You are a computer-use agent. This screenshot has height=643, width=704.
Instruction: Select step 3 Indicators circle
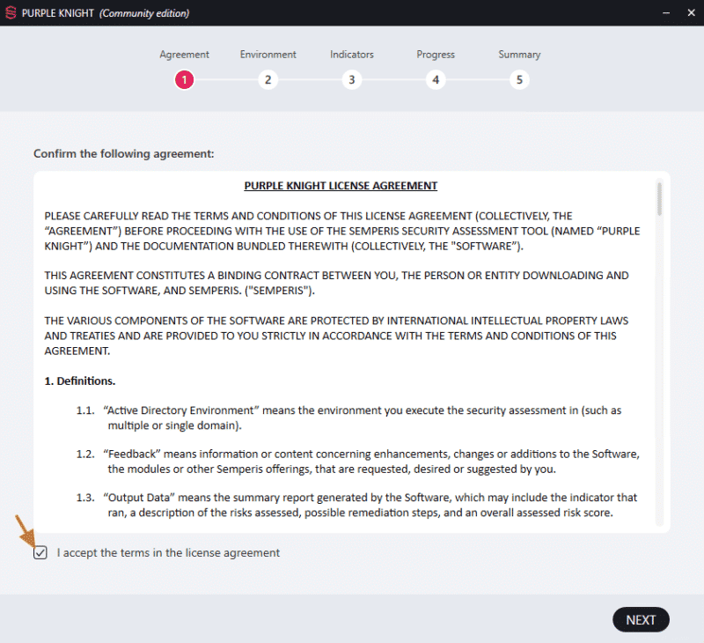(x=352, y=80)
